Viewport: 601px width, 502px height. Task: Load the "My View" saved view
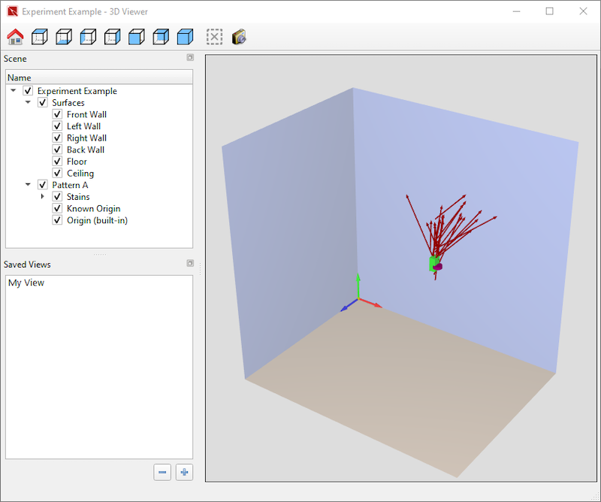click(26, 283)
